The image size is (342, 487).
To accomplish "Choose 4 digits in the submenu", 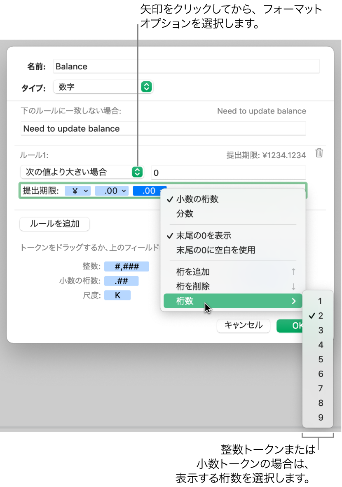I will click(318, 345).
